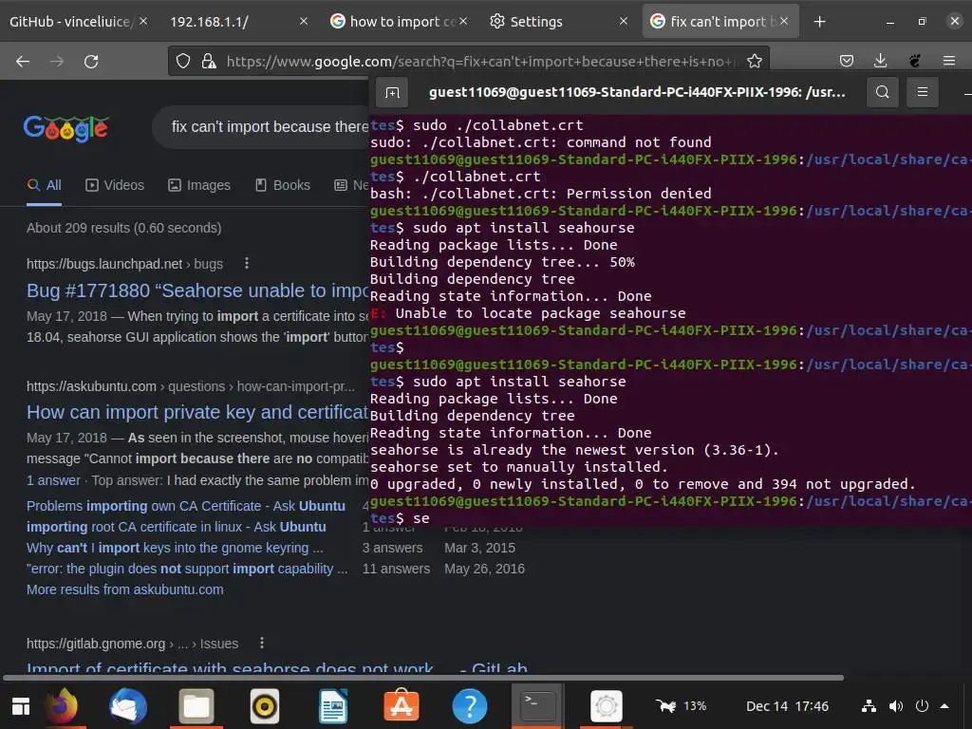Image resolution: width=972 pixels, height=729 pixels.
Task: Reload the current Google search page
Action: 91,61
